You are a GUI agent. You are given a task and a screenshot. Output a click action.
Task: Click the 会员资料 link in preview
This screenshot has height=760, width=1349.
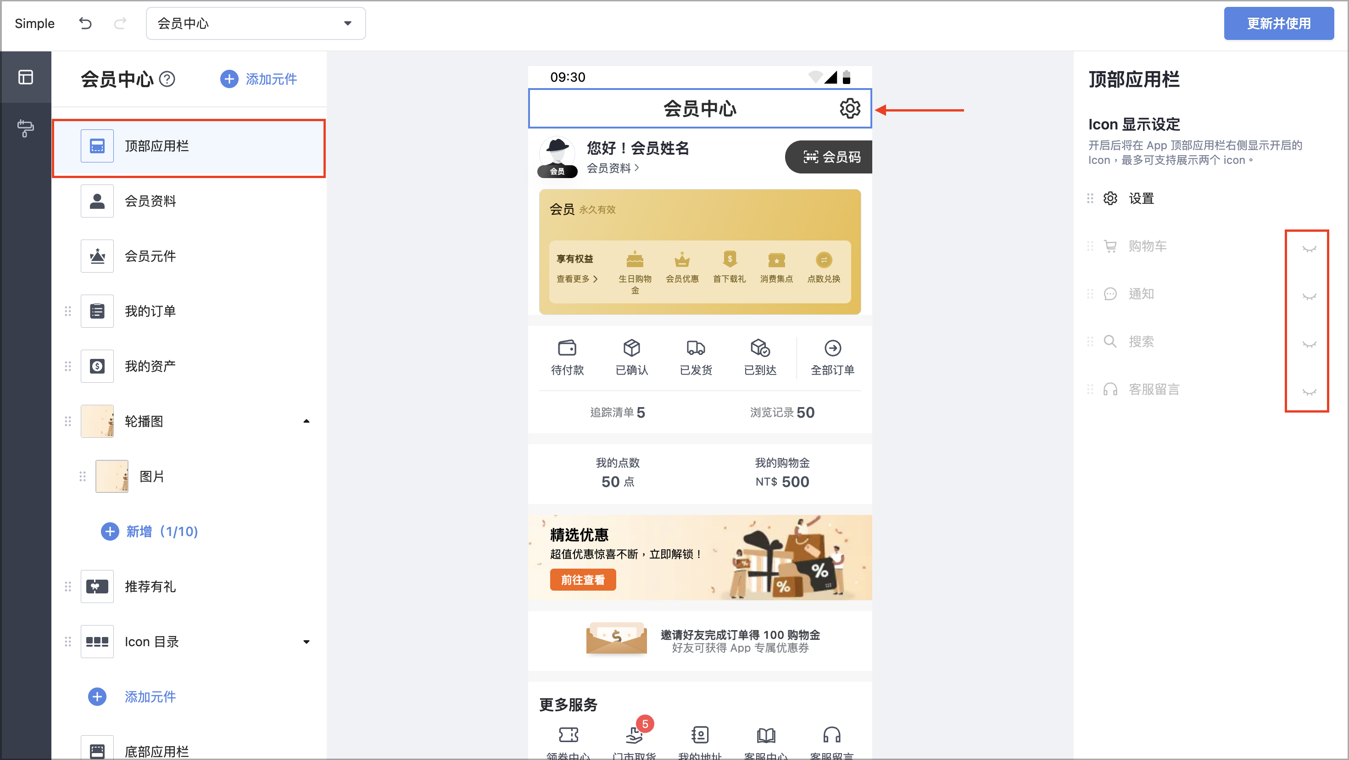pos(612,168)
